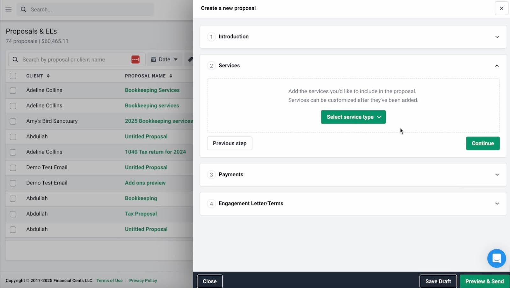Open the Date filter dropdown
This screenshot has width=510, height=288.
coord(164,60)
